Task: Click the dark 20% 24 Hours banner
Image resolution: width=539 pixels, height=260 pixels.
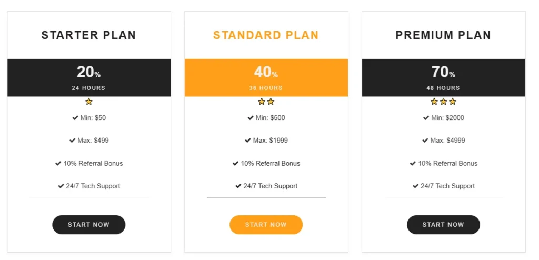Action: [89, 77]
